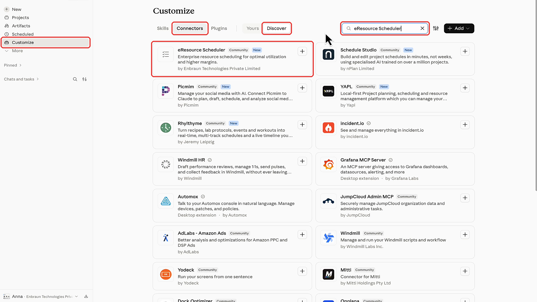
Task: Click the Schedule Studio logo
Action: (328, 54)
